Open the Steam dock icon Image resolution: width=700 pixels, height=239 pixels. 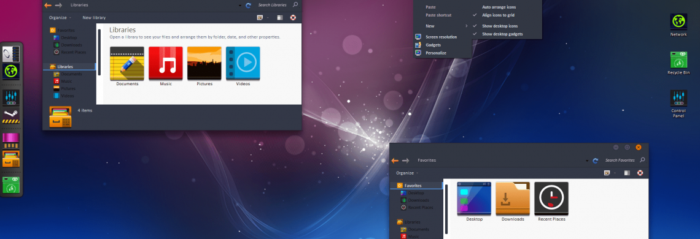pos(11,116)
